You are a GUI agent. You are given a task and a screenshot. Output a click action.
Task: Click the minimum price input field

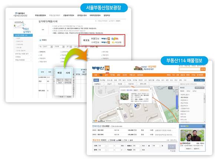pos(111,146)
